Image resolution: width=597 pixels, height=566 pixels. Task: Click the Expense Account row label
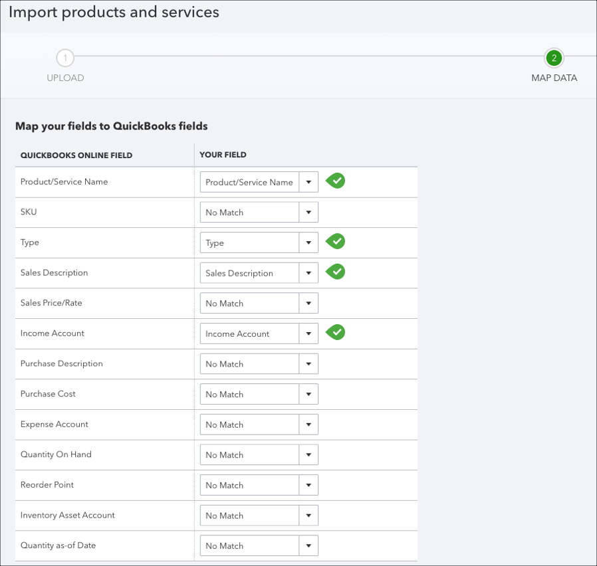(54, 424)
